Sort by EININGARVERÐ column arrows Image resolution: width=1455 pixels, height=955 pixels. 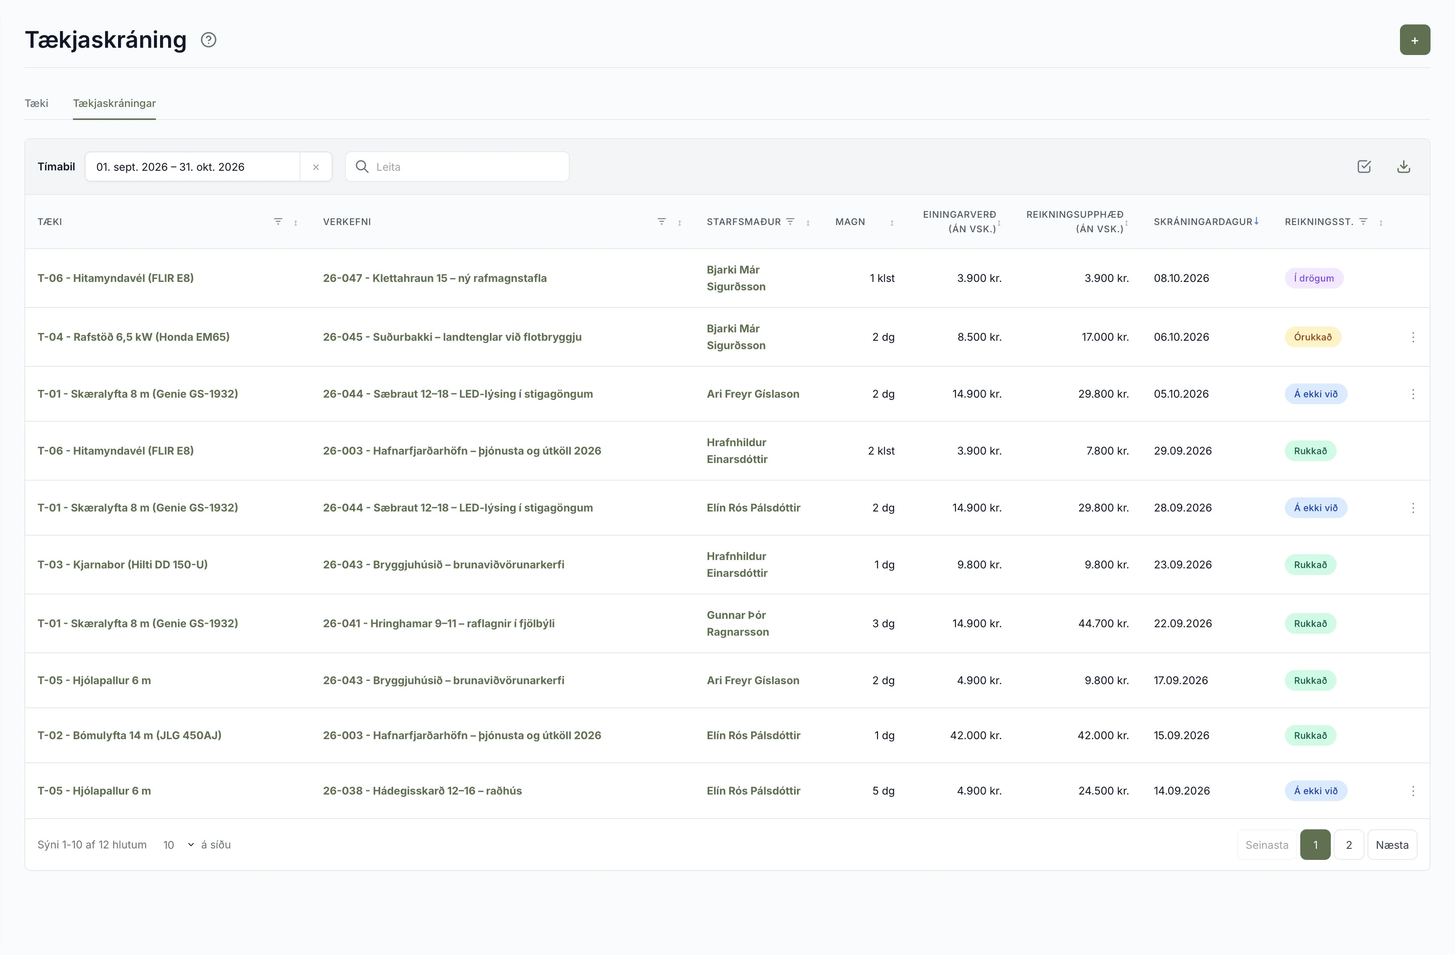tap(999, 224)
